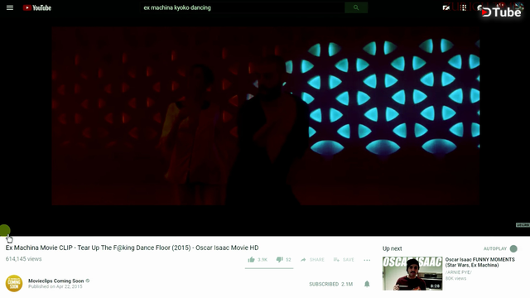
Task: Click the upload video camera icon
Action: tap(446, 7)
